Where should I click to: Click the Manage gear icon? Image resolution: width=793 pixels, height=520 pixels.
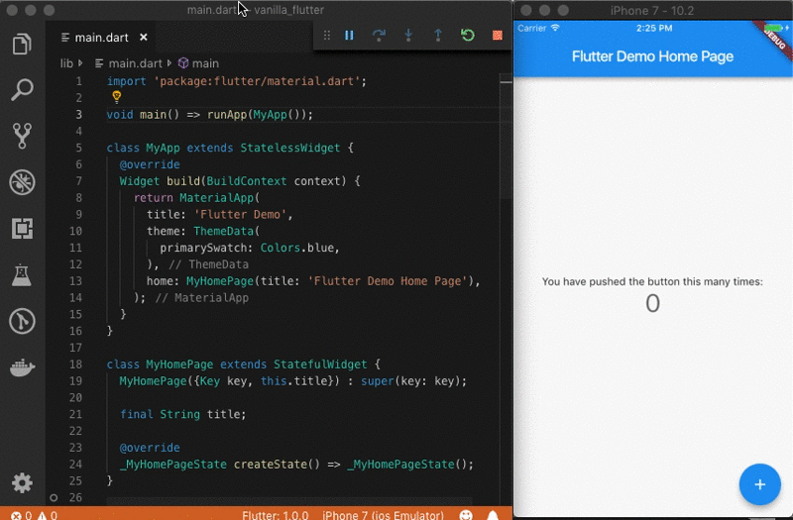(x=22, y=482)
